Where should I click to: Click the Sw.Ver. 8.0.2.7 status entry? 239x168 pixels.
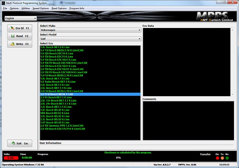tap(162, 165)
